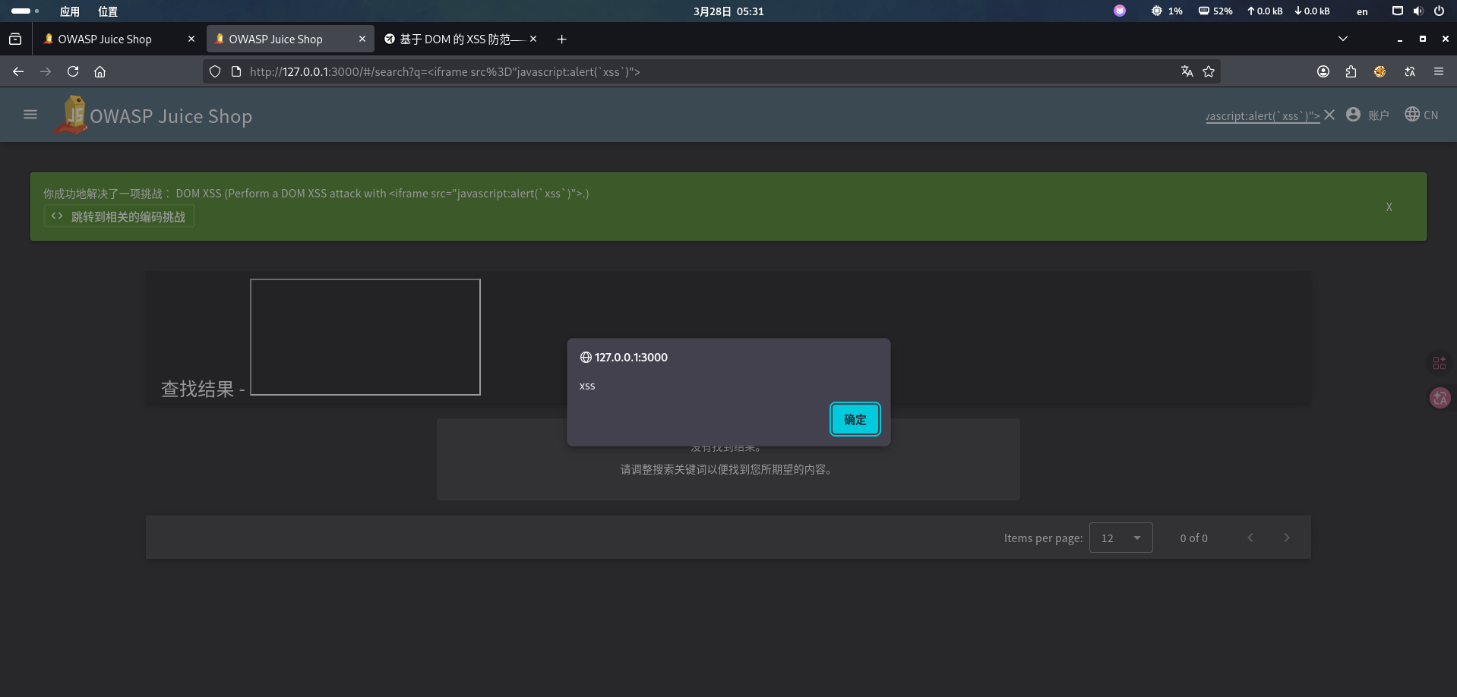The image size is (1457, 697).
Task: Switch to first OWASP Juice Shop tab
Action: (x=118, y=39)
